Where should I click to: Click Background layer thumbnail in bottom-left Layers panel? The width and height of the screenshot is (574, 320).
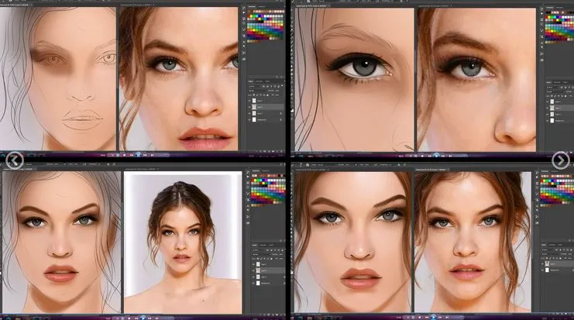click(258, 281)
